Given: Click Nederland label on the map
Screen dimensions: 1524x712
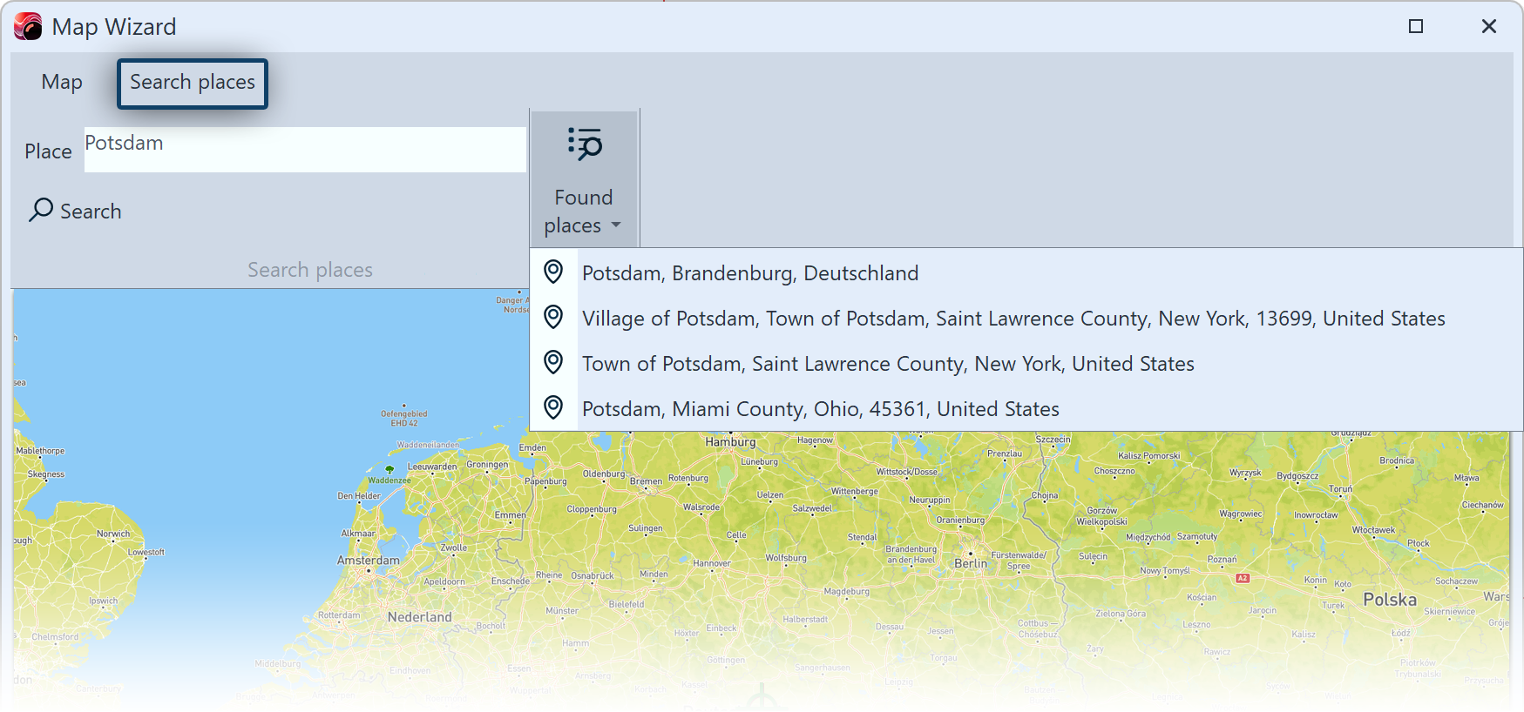Looking at the screenshot, I should tap(420, 617).
